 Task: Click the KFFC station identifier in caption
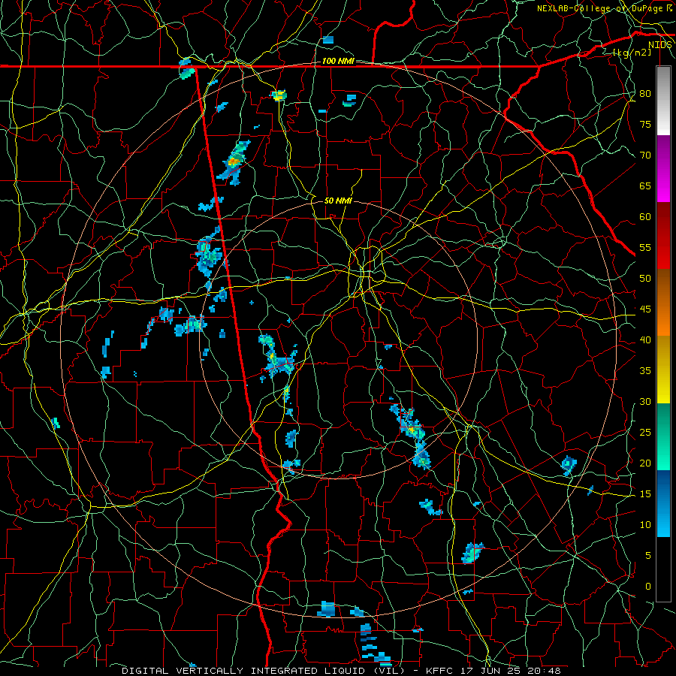point(439,671)
